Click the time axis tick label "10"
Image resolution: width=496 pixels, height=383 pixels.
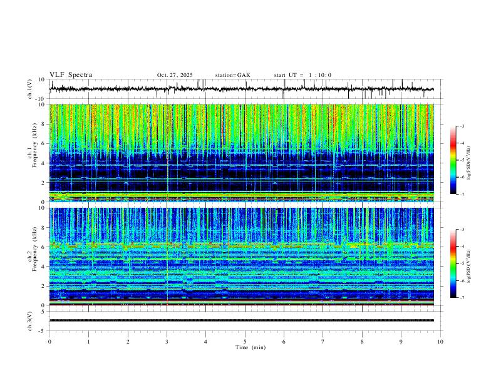click(x=440, y=342)
